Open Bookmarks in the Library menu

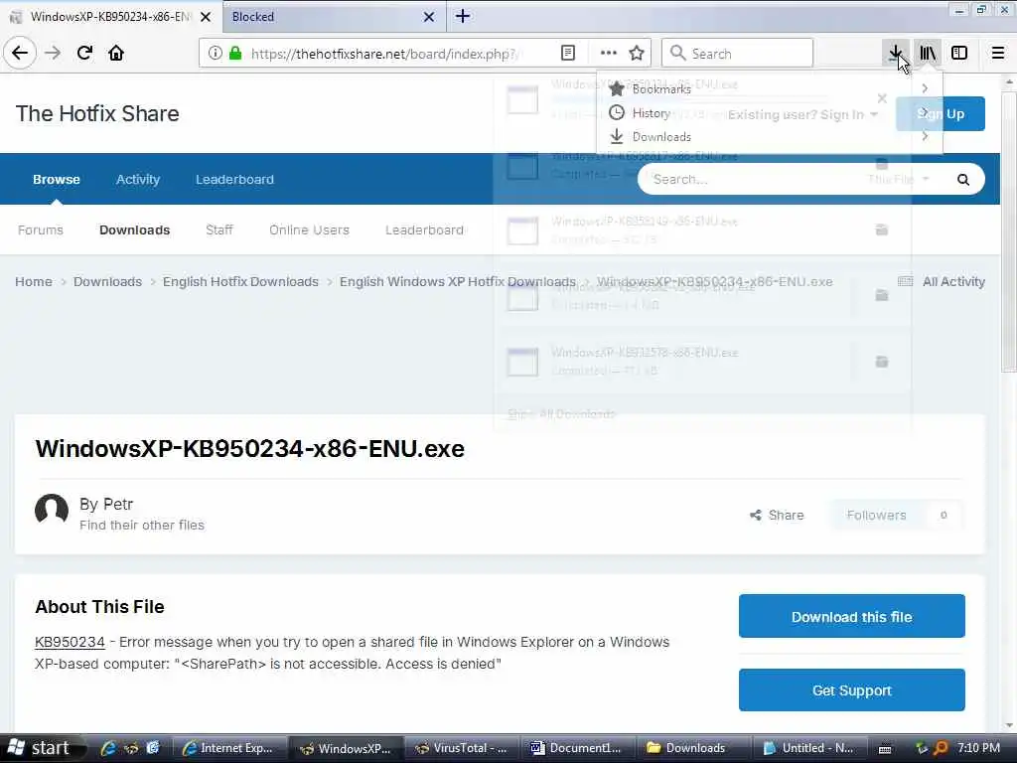click(x=769, y=88)
